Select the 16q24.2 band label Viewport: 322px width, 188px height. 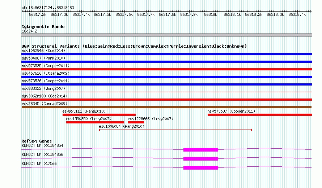coord(29,31)
